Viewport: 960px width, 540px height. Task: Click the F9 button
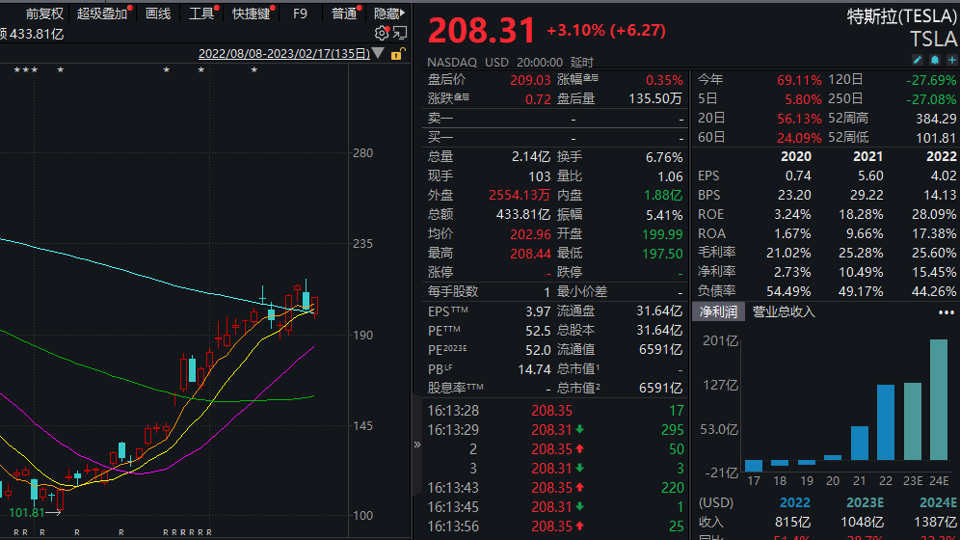click(x=300, y=13)
